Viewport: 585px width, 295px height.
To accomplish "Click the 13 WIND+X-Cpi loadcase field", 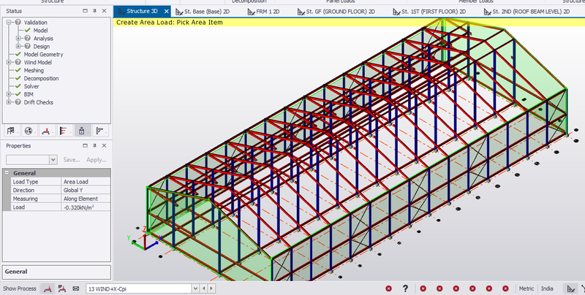I will (x=139, y=288).
